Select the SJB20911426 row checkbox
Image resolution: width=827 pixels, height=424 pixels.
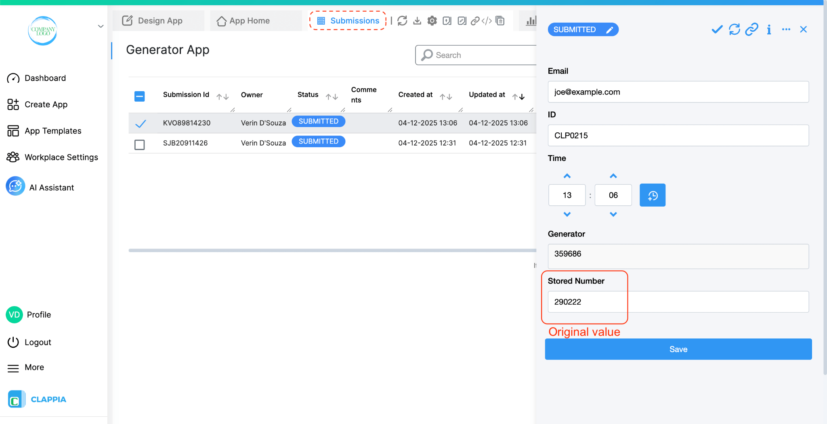tap(139, 144)
